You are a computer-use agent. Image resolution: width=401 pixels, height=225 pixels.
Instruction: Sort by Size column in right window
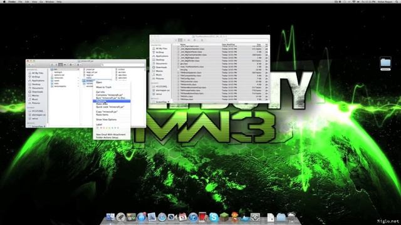[259, 44]
